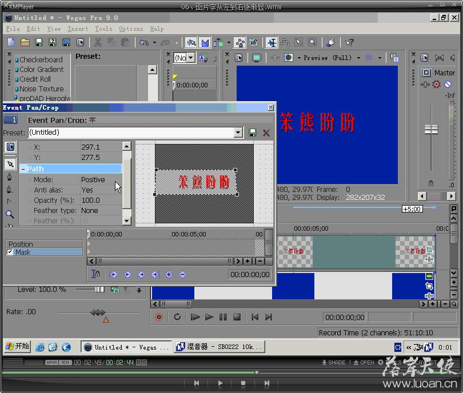Click the track Level slider handle
This screenshot has height=393, width=463.
(99, 290)
